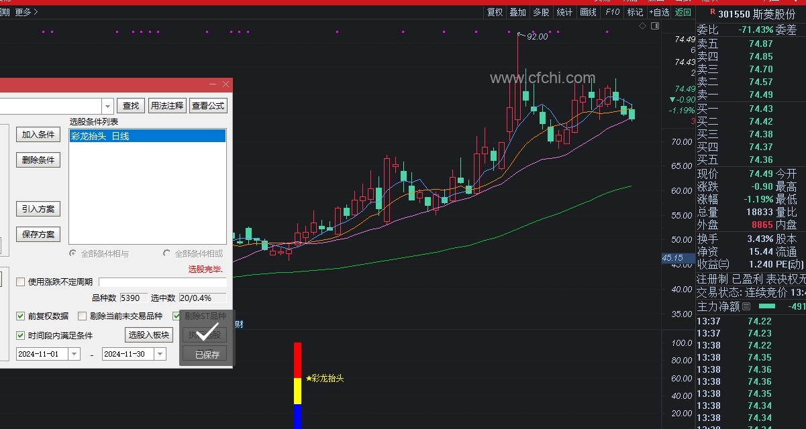806x429 pixels.
Task: Click the 买二 price 74.42
Action: (761, 121)
